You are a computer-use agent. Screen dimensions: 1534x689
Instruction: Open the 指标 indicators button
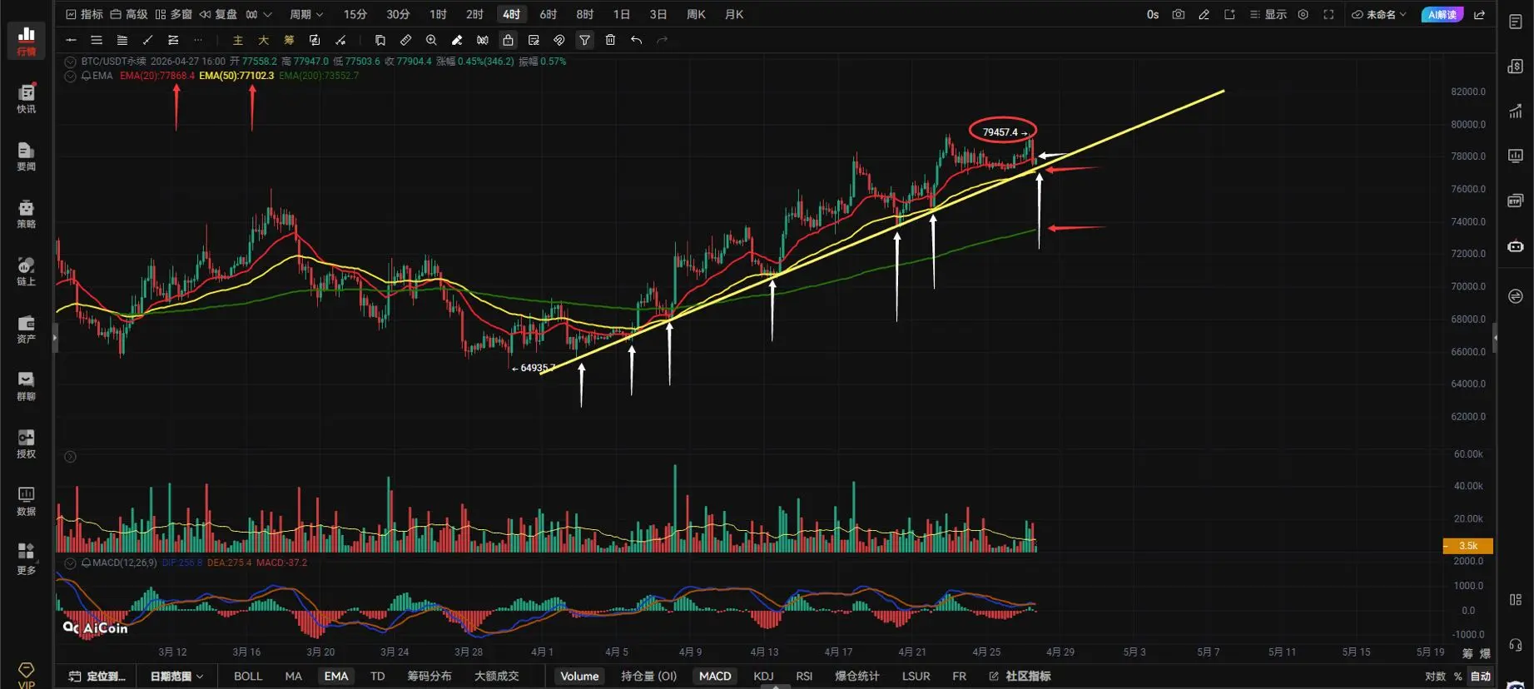tap(84, 14)
